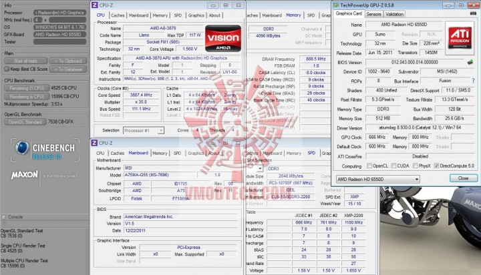Toggle the Console checkbox in Cinebench
Image resolution: width=481 pixels, height=275 pixels.
point(4,217)
